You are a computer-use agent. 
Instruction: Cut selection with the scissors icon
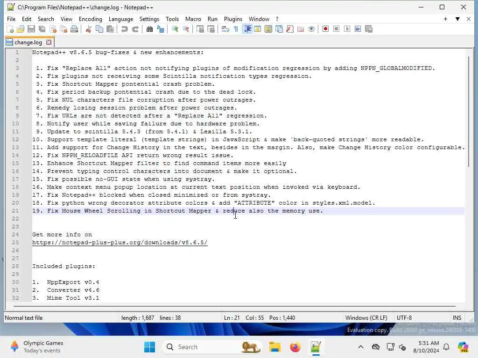(88, 29)
